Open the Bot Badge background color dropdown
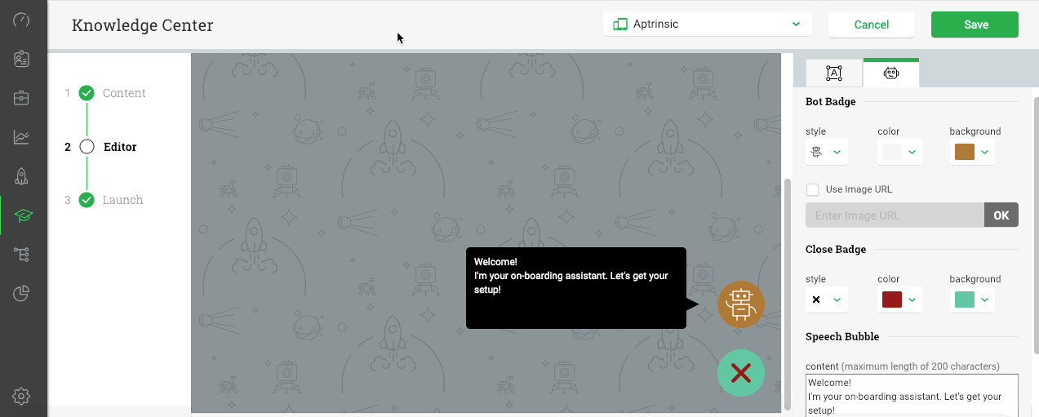The height and width of the screenshot is (417, 1039). point(972,152)
